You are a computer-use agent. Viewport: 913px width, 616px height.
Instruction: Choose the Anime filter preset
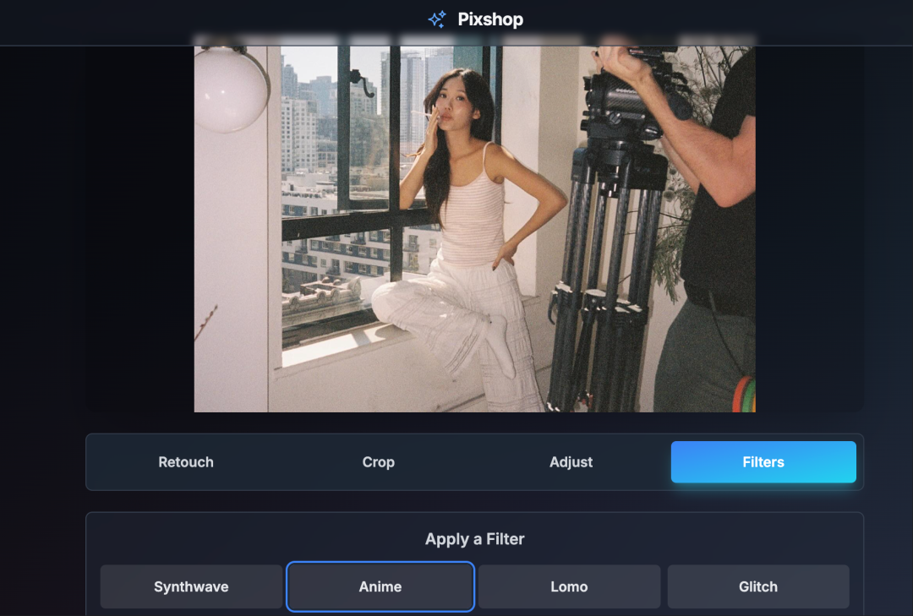[x=380, y=586]
